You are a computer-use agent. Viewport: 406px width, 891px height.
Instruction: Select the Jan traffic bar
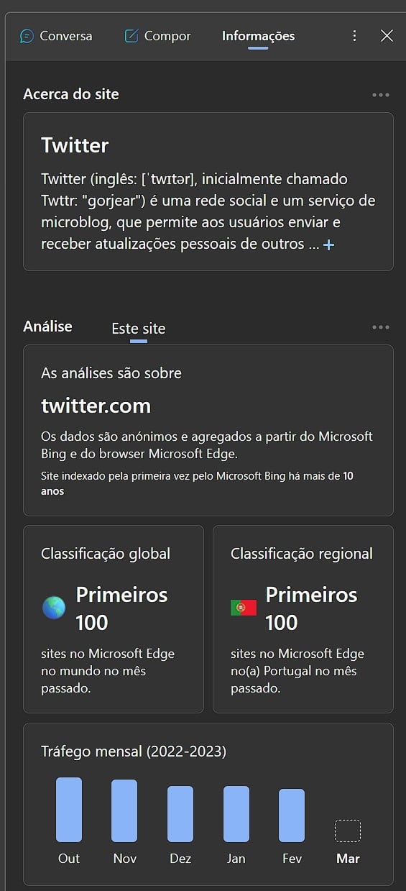(x=236, y=813)
